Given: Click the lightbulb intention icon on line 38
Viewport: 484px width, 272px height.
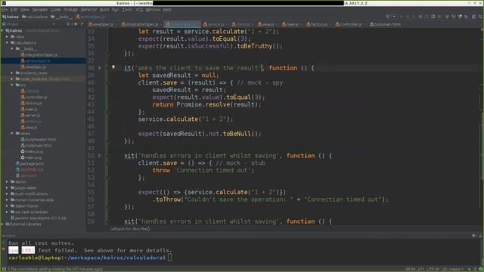Looking at the screenshot, I should [113, 67].
